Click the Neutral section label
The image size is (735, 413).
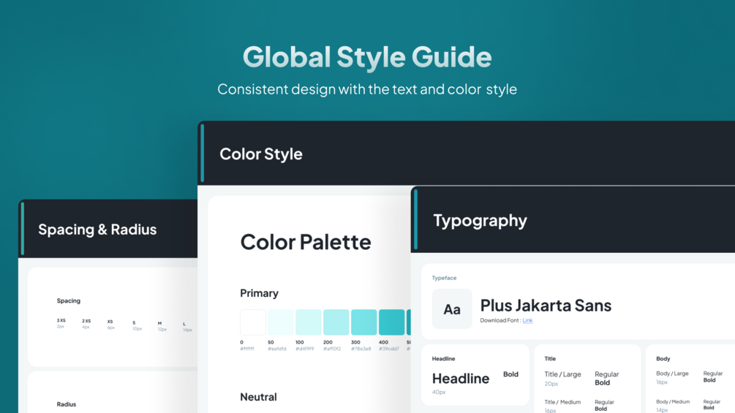258,397
